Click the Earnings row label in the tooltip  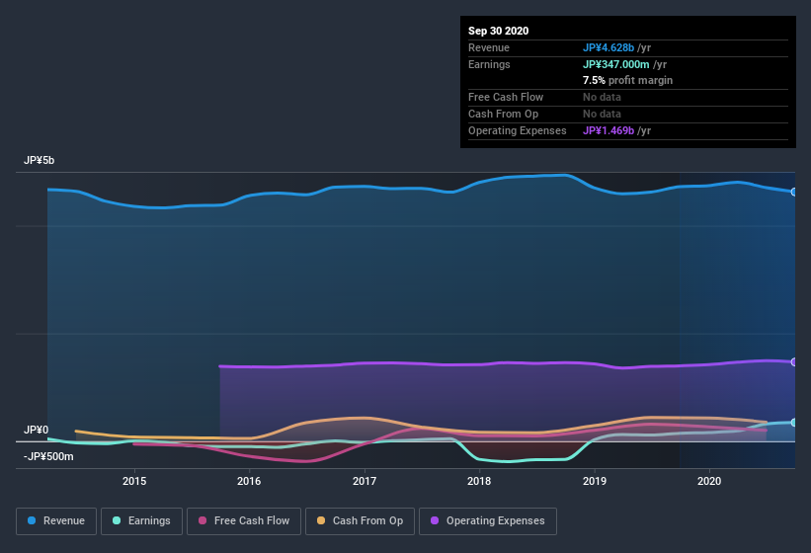pos(489,64)
